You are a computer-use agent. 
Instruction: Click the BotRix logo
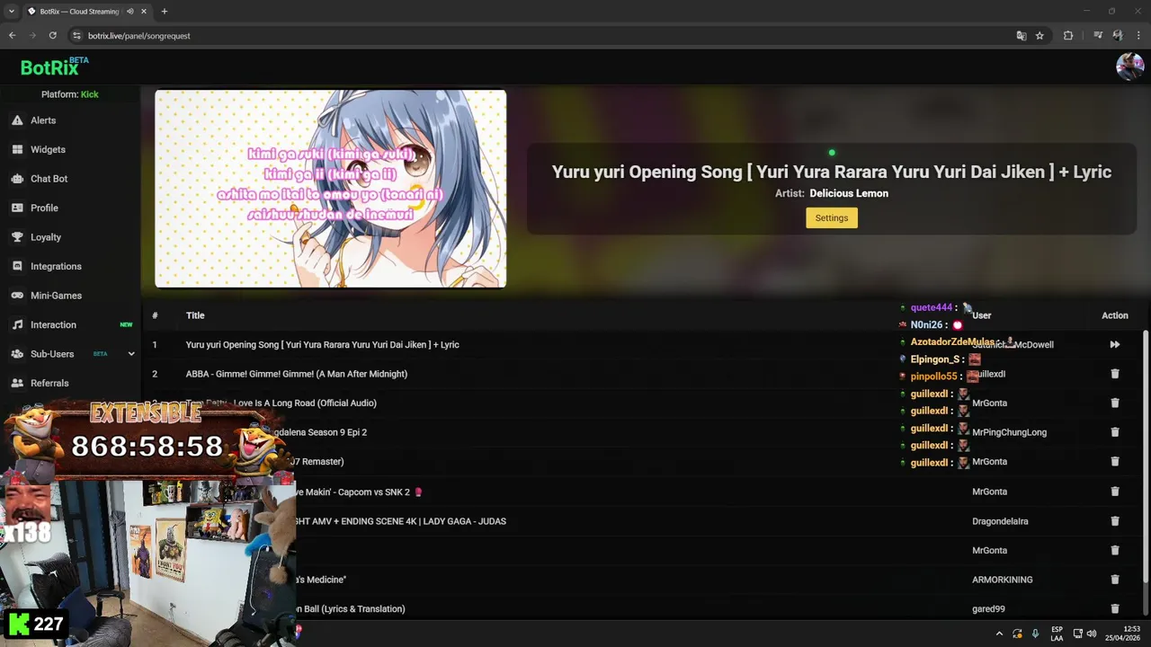(x=54, y=66)
